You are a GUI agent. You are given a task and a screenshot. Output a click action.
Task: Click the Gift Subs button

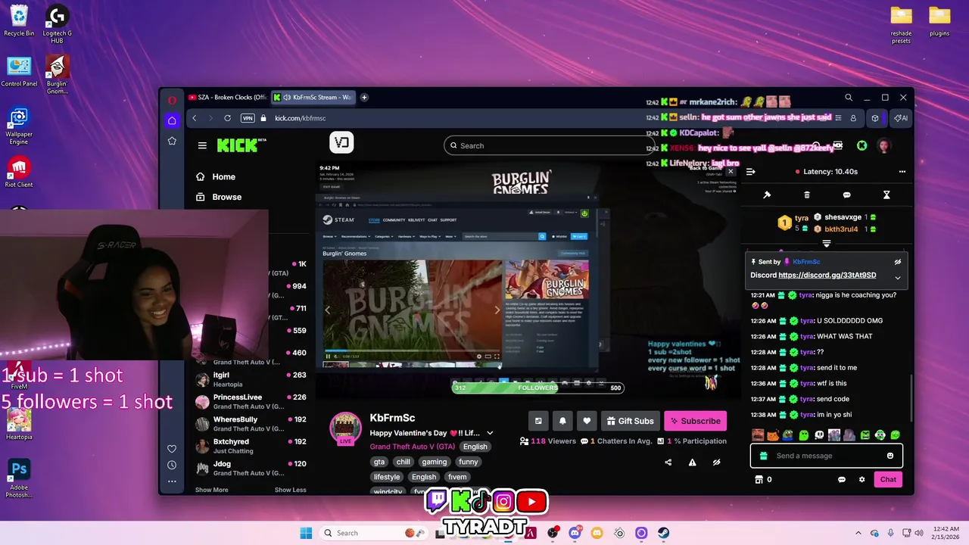pos(630,421)
